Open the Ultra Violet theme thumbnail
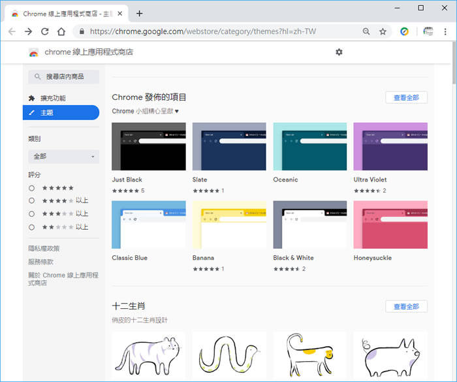Image resolution: width=457 pixels, height=382 pixels. (390, 146)
